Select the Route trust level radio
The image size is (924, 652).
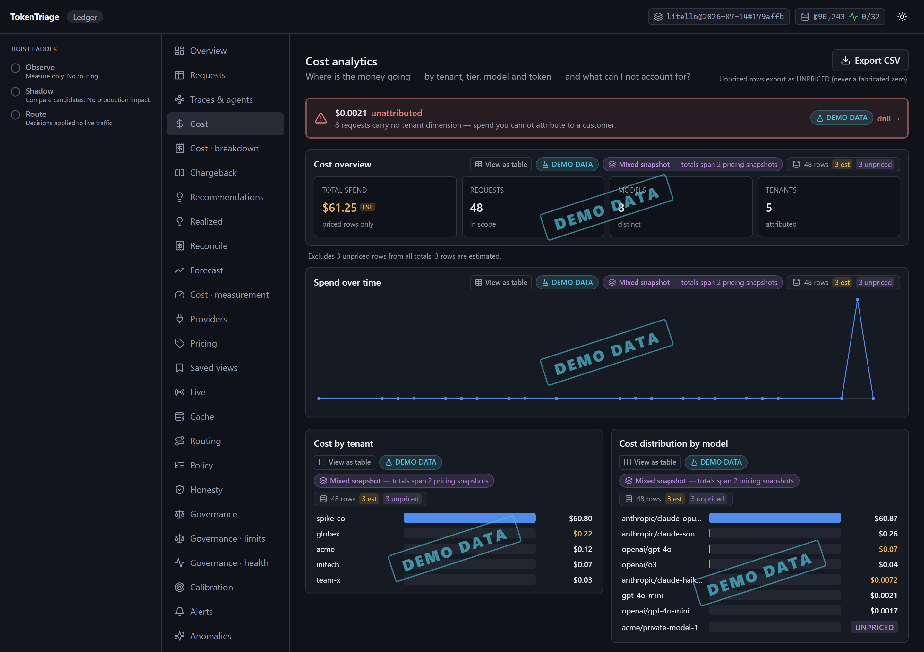15,115
